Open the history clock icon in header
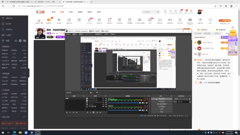The height and width of the screenshot is (135, 240). [165, 11]
